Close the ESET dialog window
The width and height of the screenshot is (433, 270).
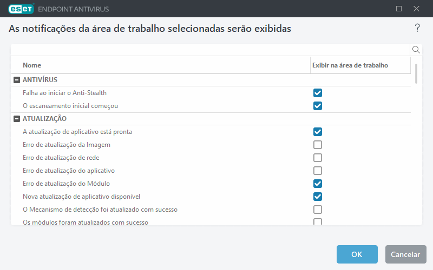click(x=416, y=9)
